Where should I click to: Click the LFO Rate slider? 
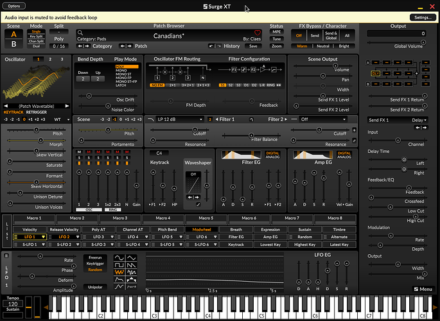(47, 257)
